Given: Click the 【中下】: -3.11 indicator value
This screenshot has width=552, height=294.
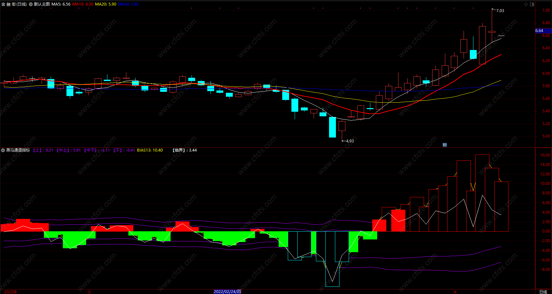Looking at the screenshot, I should tap(97, 150).
